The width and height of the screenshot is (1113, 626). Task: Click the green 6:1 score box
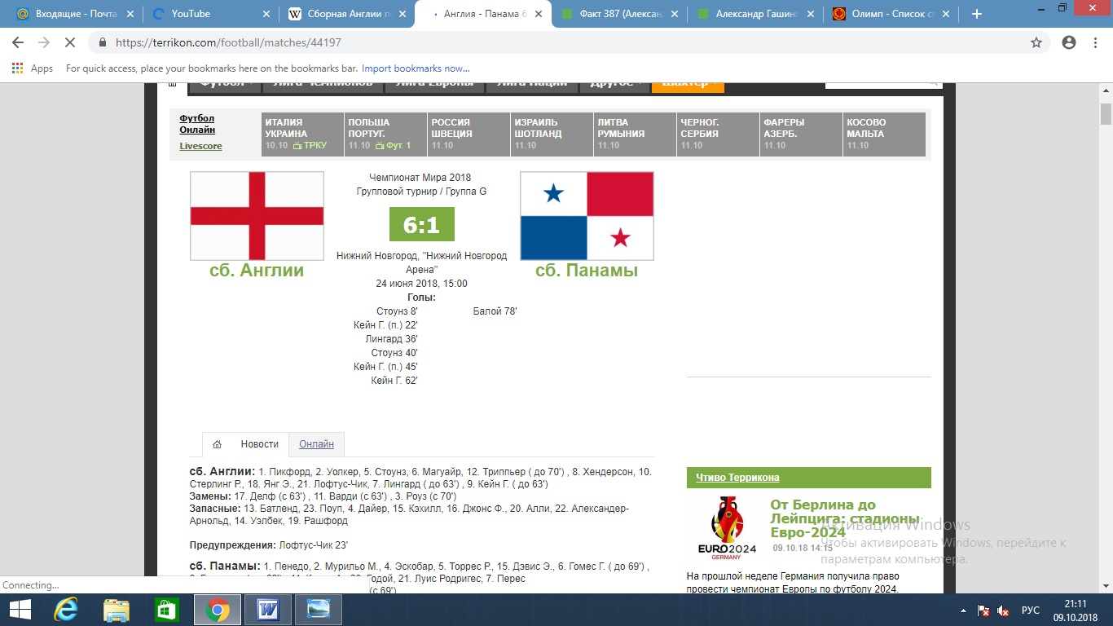click(422, 224)
